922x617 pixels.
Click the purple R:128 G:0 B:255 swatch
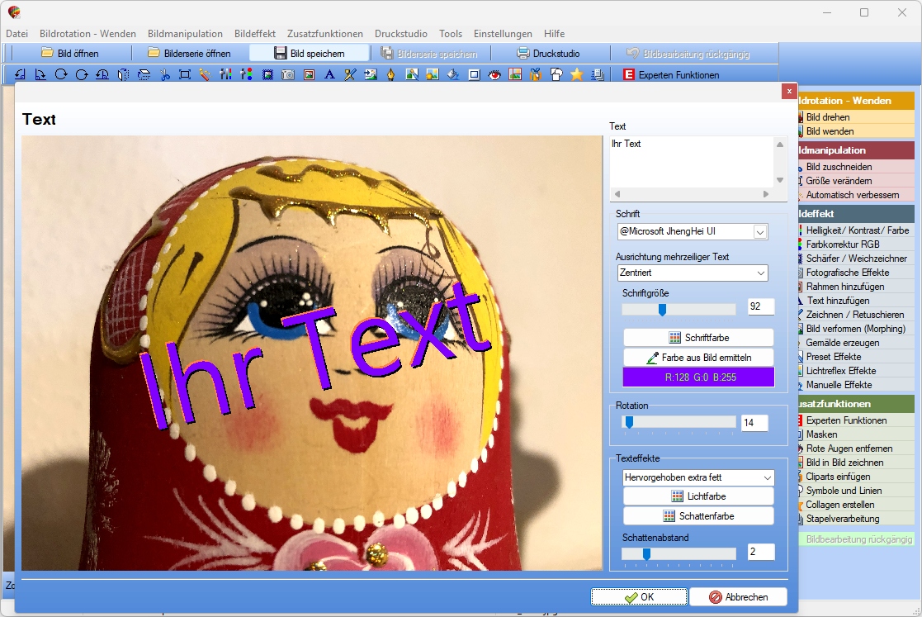pyautogui.click(x=698, y=377)
